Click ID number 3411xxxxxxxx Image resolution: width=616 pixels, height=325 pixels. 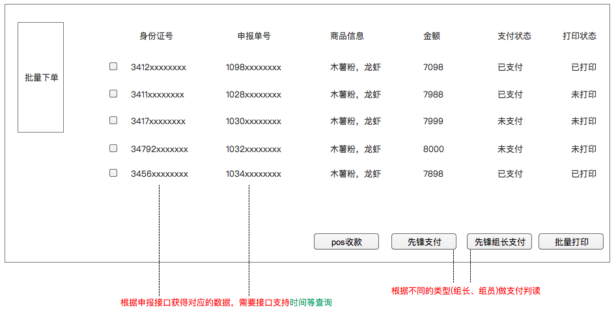[158, 94]
